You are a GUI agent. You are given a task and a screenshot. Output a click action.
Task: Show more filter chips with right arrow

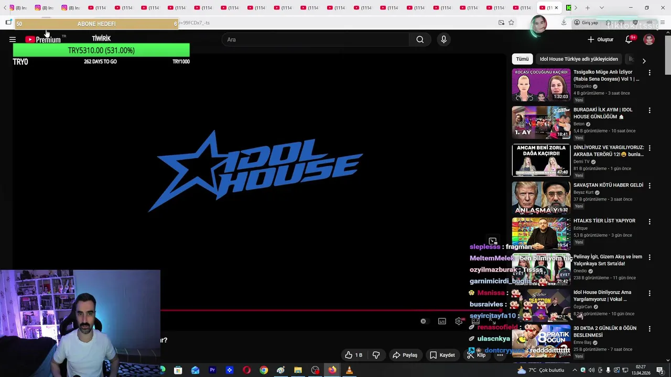644,61
